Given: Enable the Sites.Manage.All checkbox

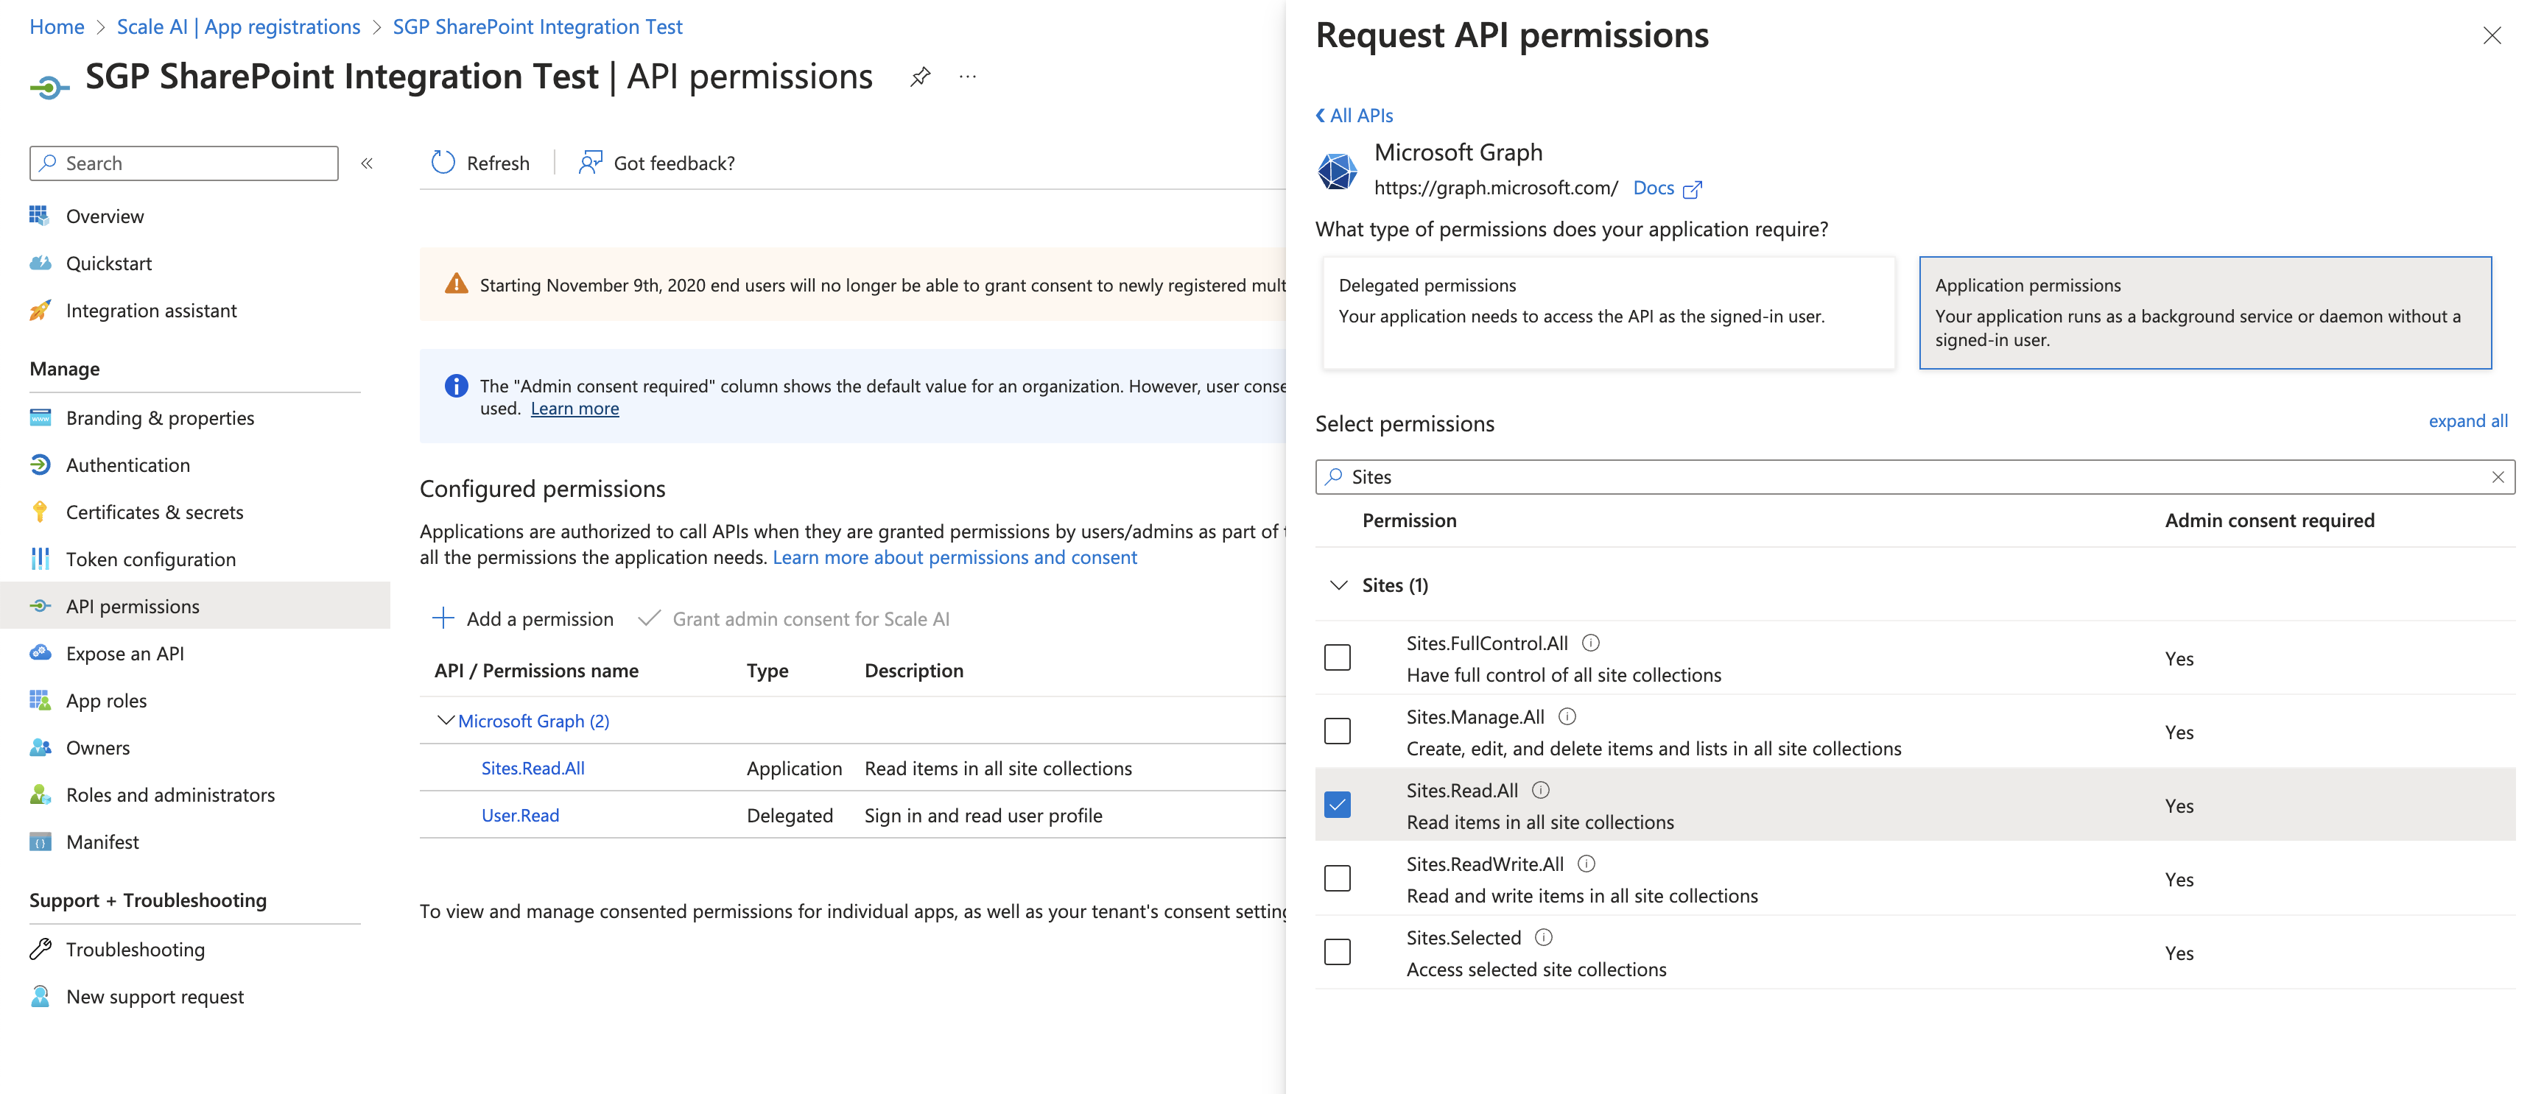Looking at the screenshot, I should (1337, 730).
